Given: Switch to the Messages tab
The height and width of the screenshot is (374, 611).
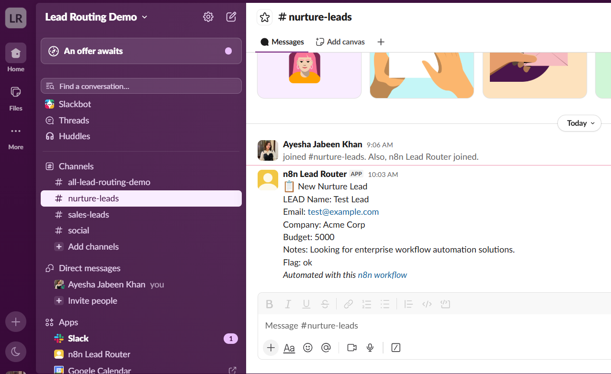Looking at the screenshot, I should click(x=283, y=42).
